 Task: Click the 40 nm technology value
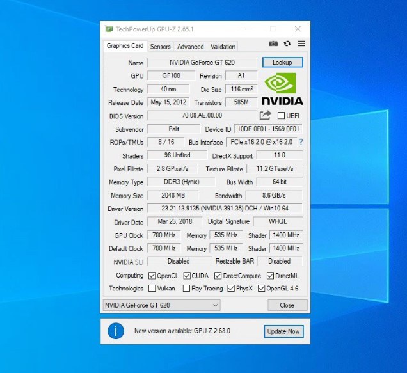(x=168, y=89)
